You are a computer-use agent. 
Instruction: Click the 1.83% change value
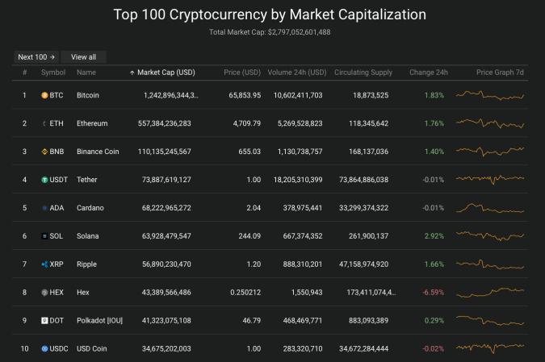(x=434, y=95)
